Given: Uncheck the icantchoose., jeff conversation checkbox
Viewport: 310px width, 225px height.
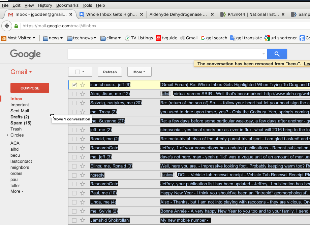Looking at the screenshot, I should (74, 85).
